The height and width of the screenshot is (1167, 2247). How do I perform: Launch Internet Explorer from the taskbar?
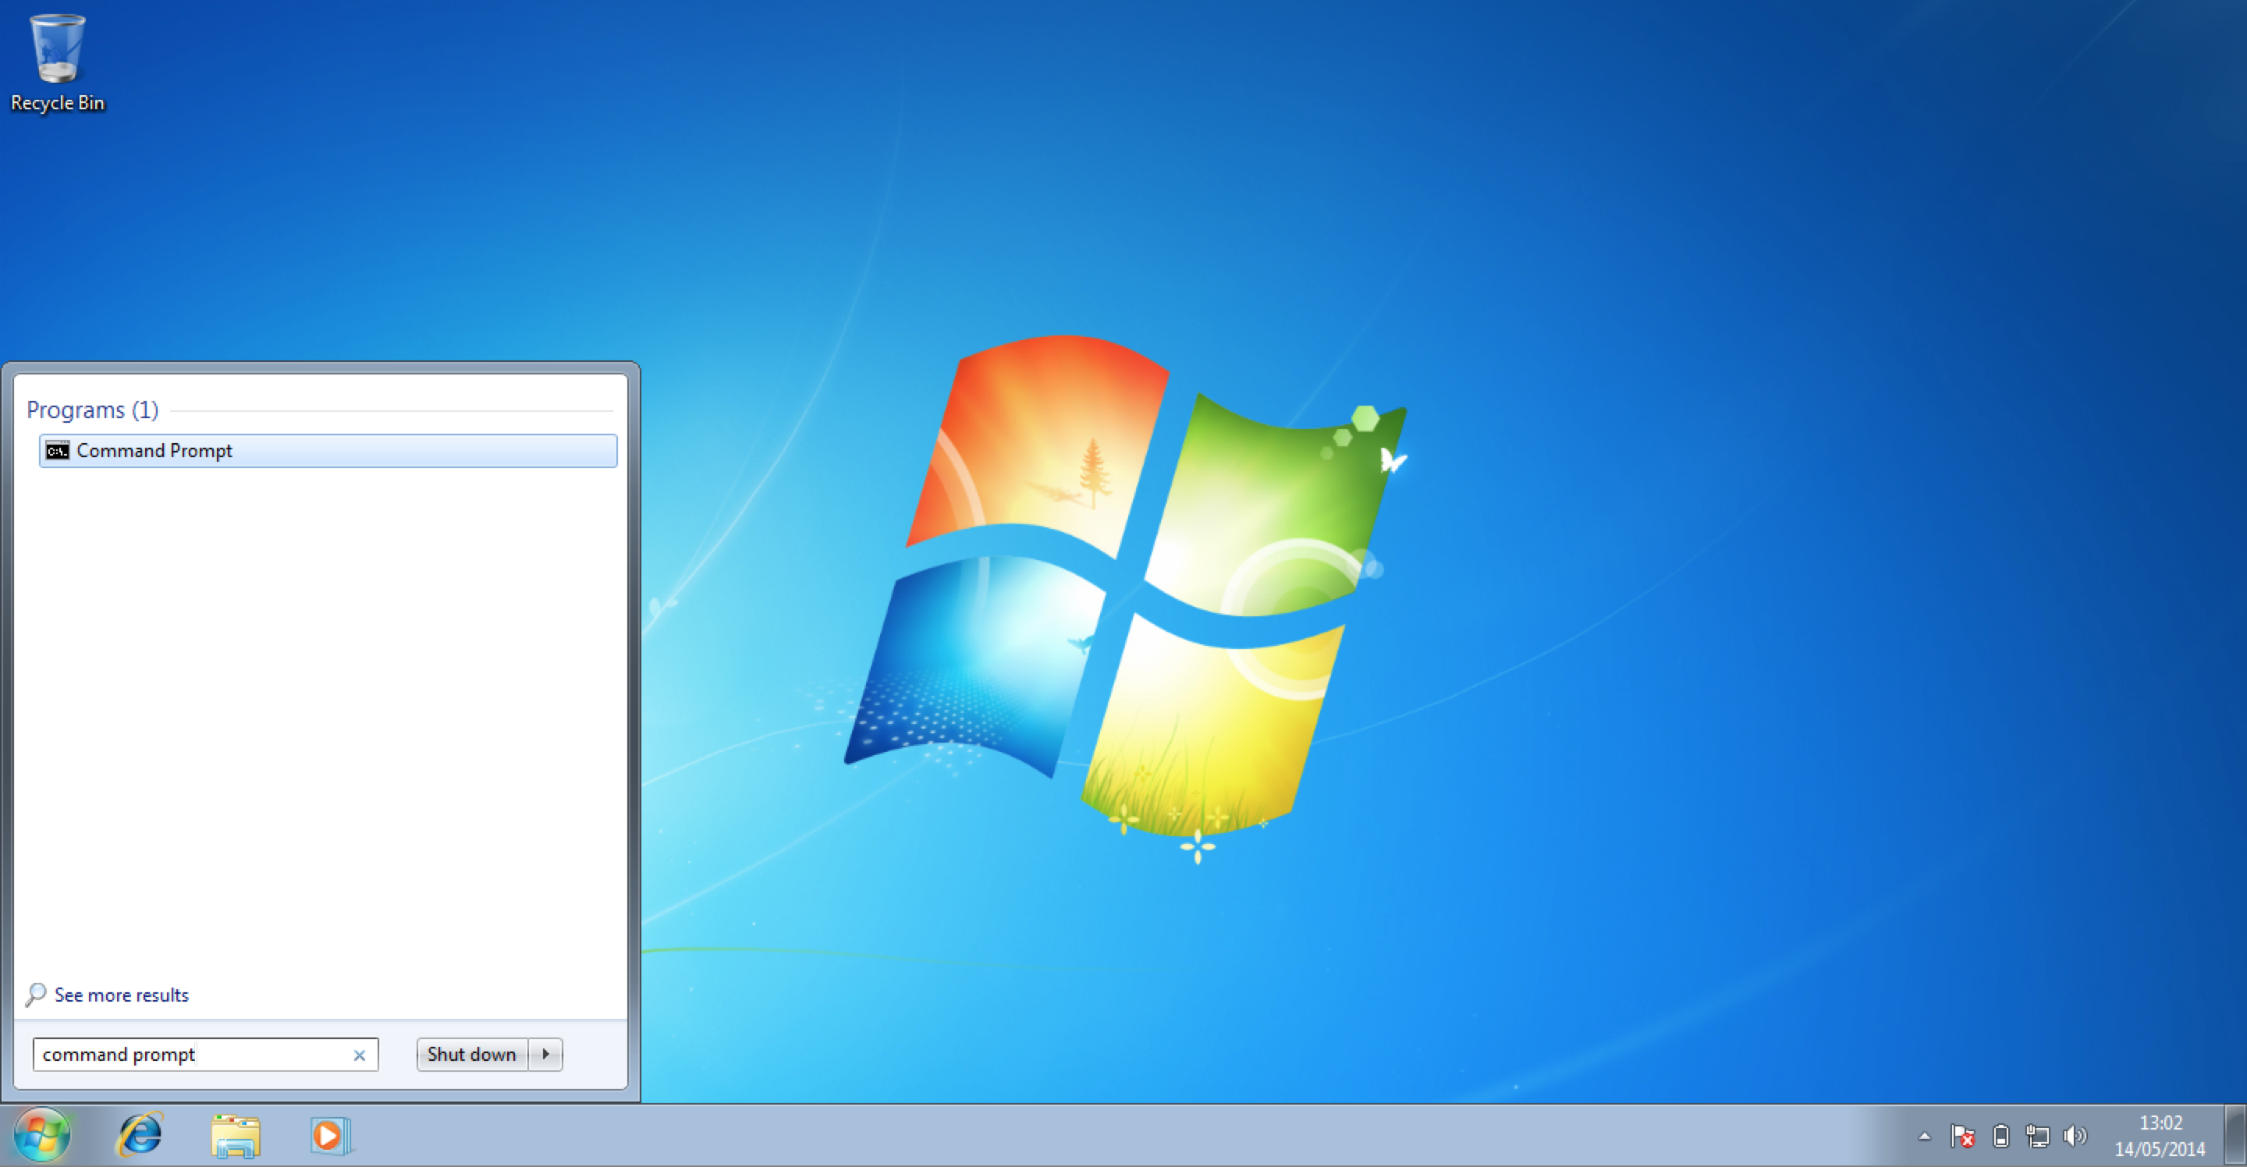point(140,1136)
